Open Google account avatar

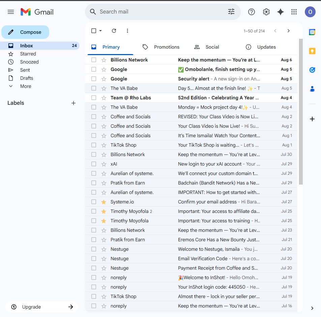310,12
